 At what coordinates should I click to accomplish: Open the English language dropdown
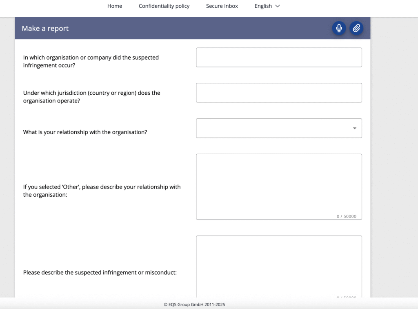[267, 6]
